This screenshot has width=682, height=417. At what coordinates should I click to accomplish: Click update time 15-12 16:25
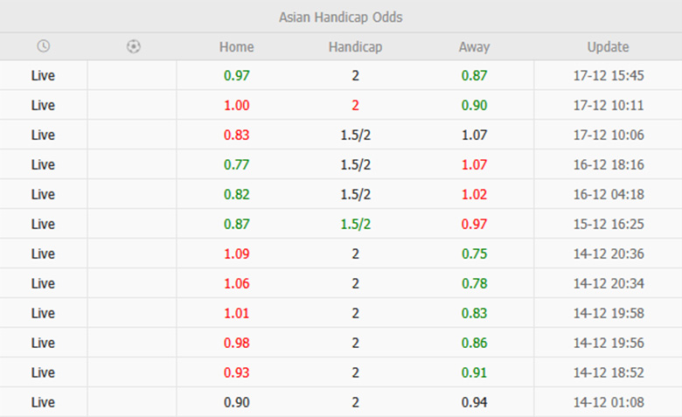[x=608, y=224]
